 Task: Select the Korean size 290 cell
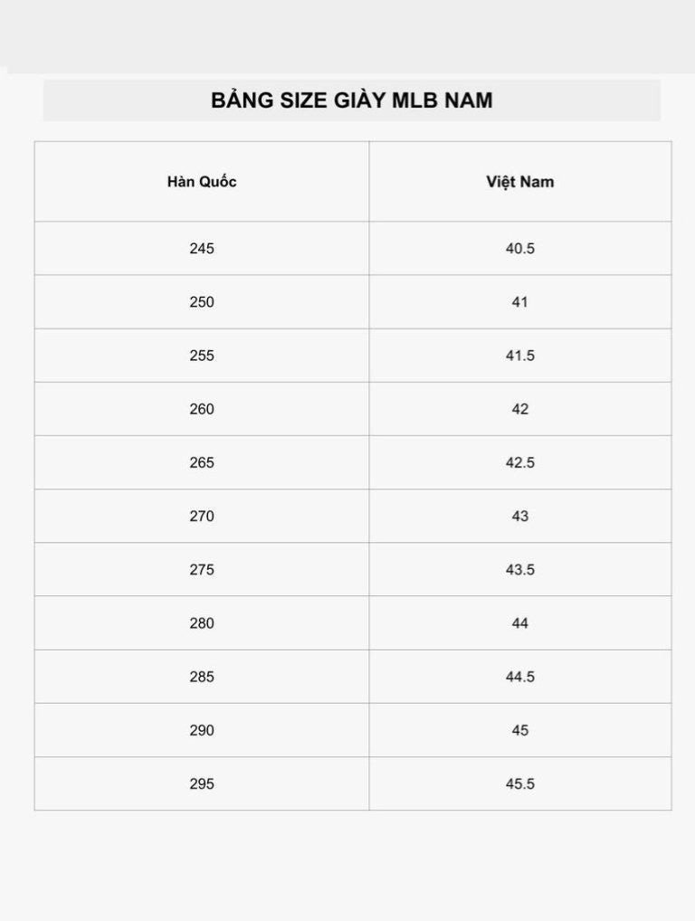(202, 730)
